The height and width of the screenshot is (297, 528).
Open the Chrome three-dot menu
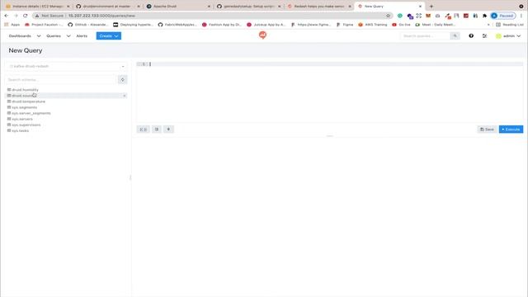point(521,16)
